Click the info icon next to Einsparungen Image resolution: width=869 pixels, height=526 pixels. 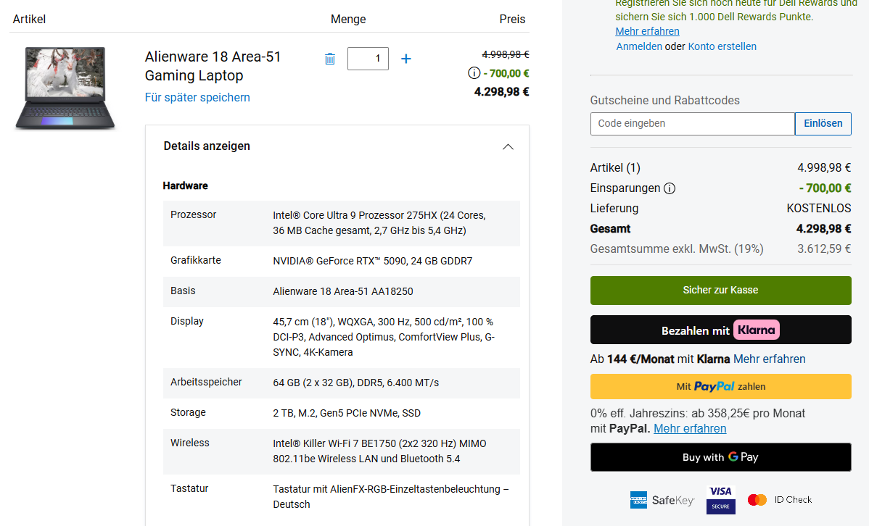tap(670, 188)
